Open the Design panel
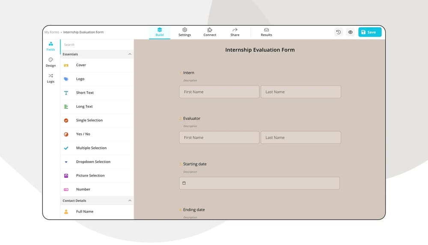 [x=51, y=62]
